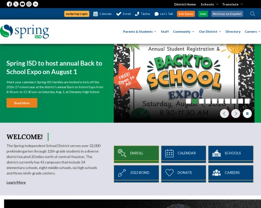Go to District Home
261x208 pixels.
[x=185, y=4]
